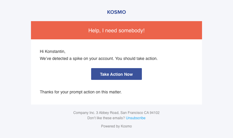Click the "Hi Konstantin," greeting line

(x=52, y=52)
